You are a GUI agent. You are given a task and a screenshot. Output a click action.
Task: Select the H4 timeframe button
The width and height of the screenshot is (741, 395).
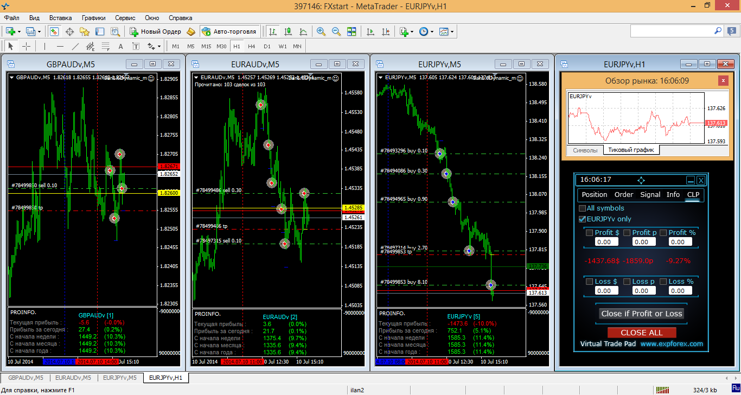252,46
